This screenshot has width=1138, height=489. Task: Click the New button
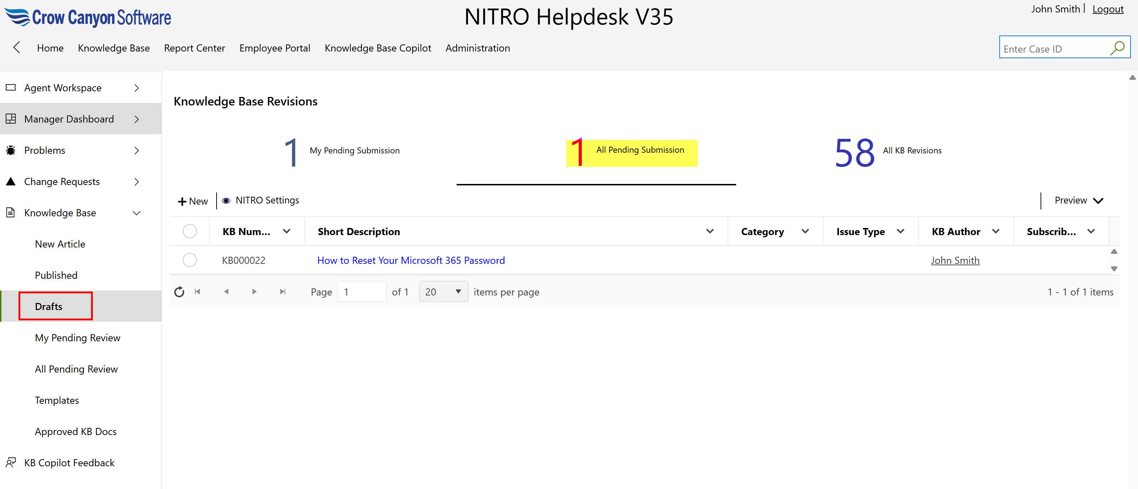(193, 201)
